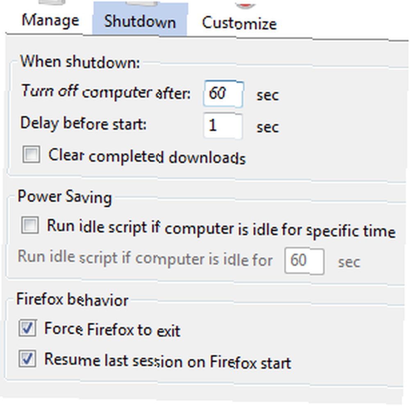Click the Delay before start label
The image size is (410, 406).
(83, 123)
